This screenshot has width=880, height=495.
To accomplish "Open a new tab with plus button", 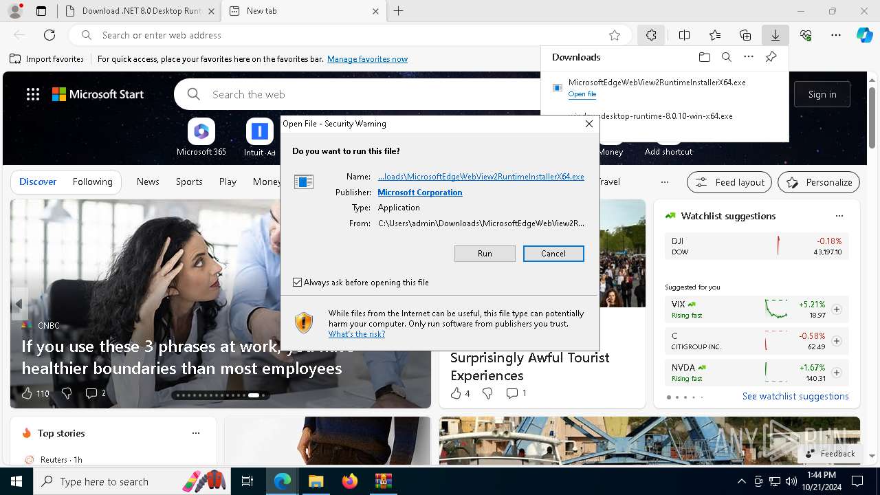I will point(398,11).
